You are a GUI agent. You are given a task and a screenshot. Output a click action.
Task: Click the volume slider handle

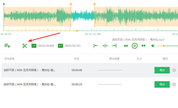163,46
